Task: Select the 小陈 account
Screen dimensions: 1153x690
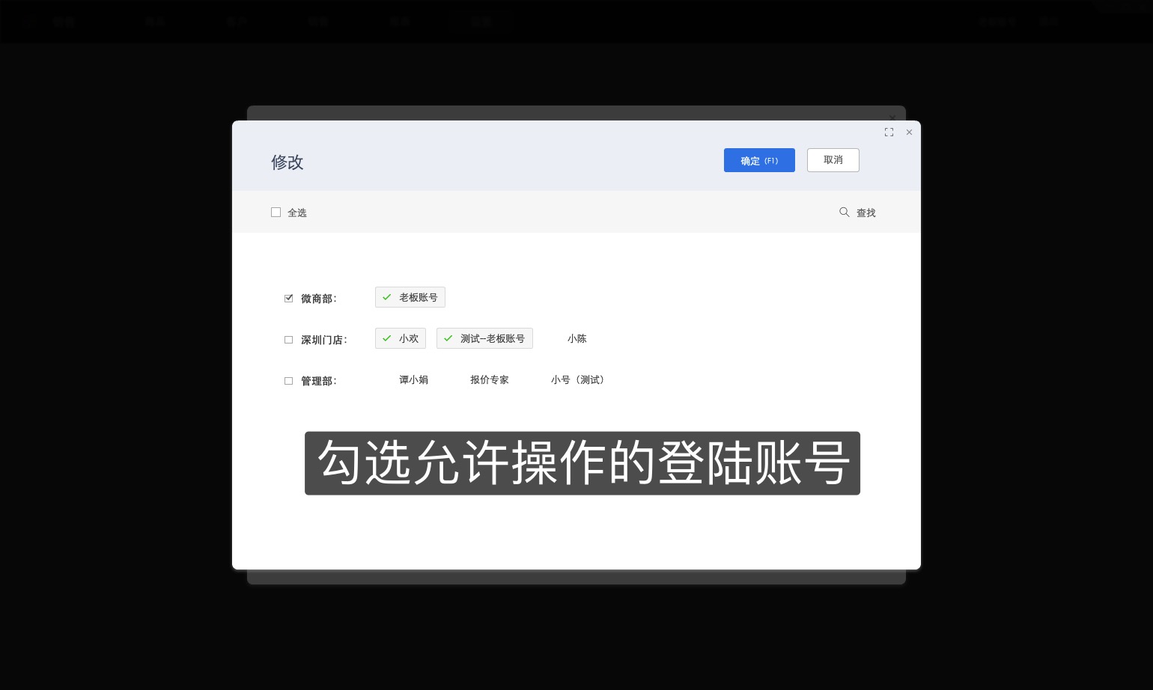Action: tap(576, 338)
